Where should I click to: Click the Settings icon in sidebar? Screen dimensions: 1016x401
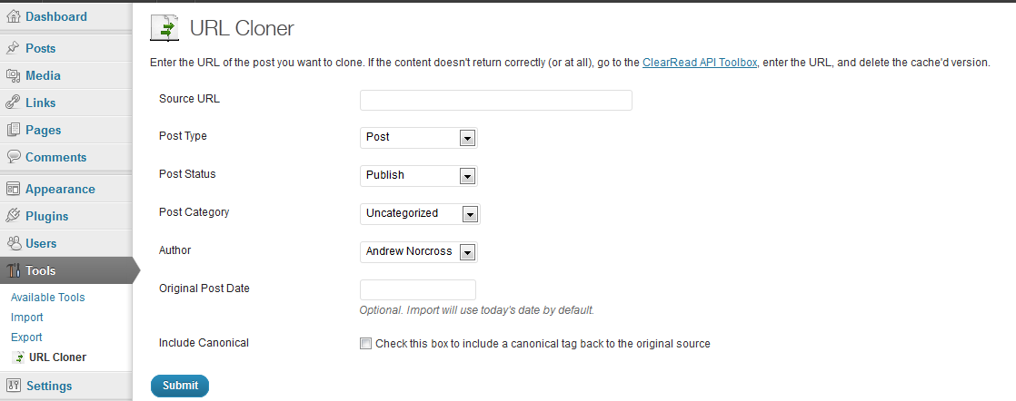(x=13, y=386)
